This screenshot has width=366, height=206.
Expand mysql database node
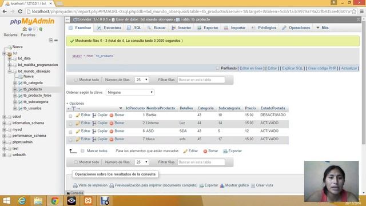(4, 129)
